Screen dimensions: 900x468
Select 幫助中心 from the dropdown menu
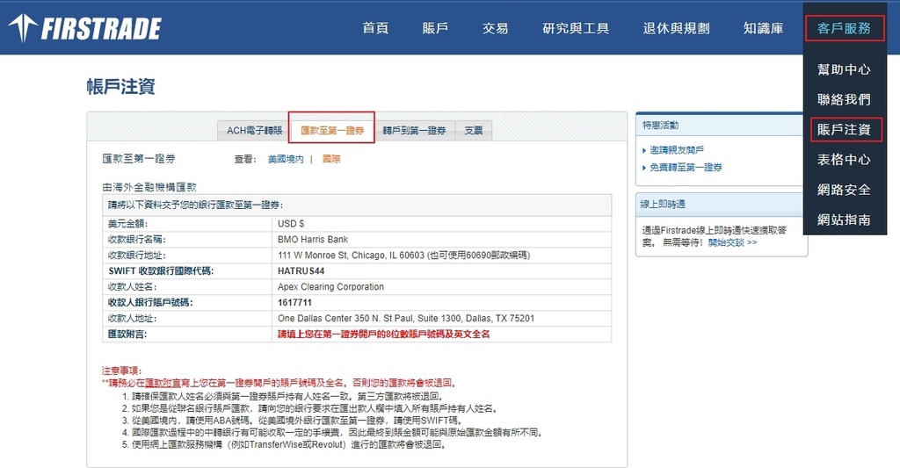(844, 69)
